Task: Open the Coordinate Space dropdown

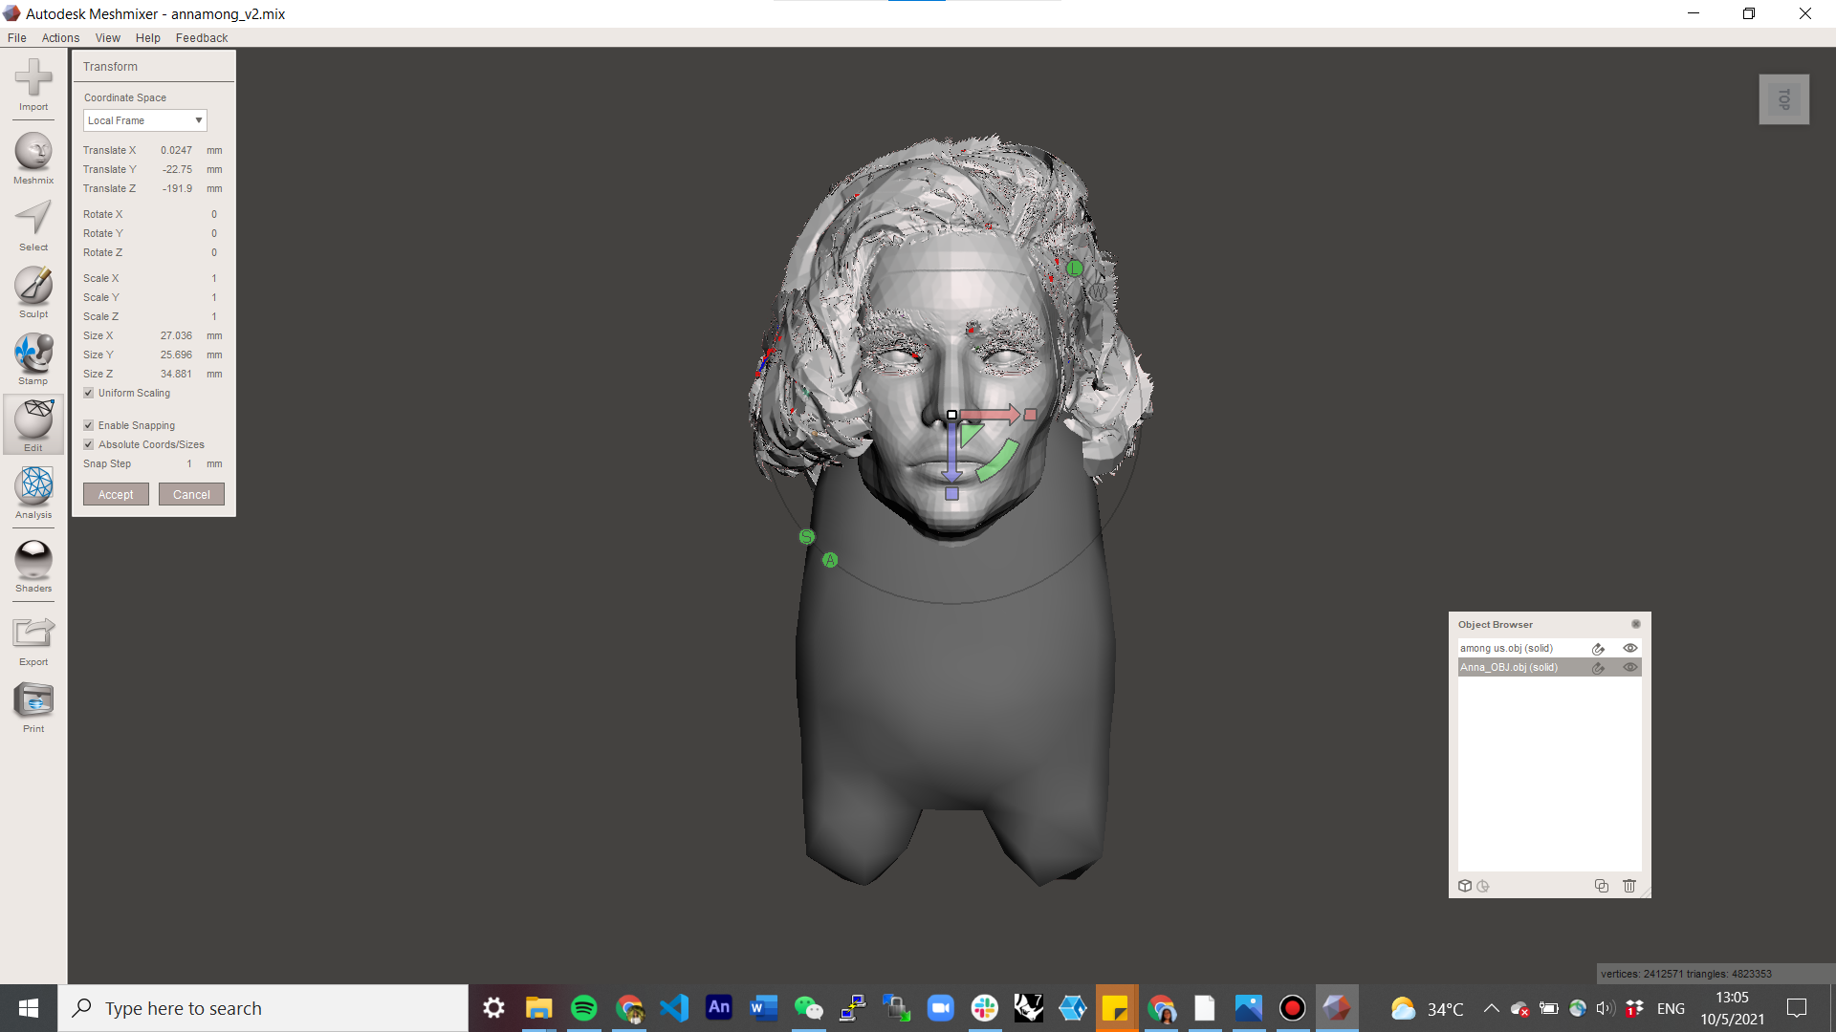Action: point(144,120)
